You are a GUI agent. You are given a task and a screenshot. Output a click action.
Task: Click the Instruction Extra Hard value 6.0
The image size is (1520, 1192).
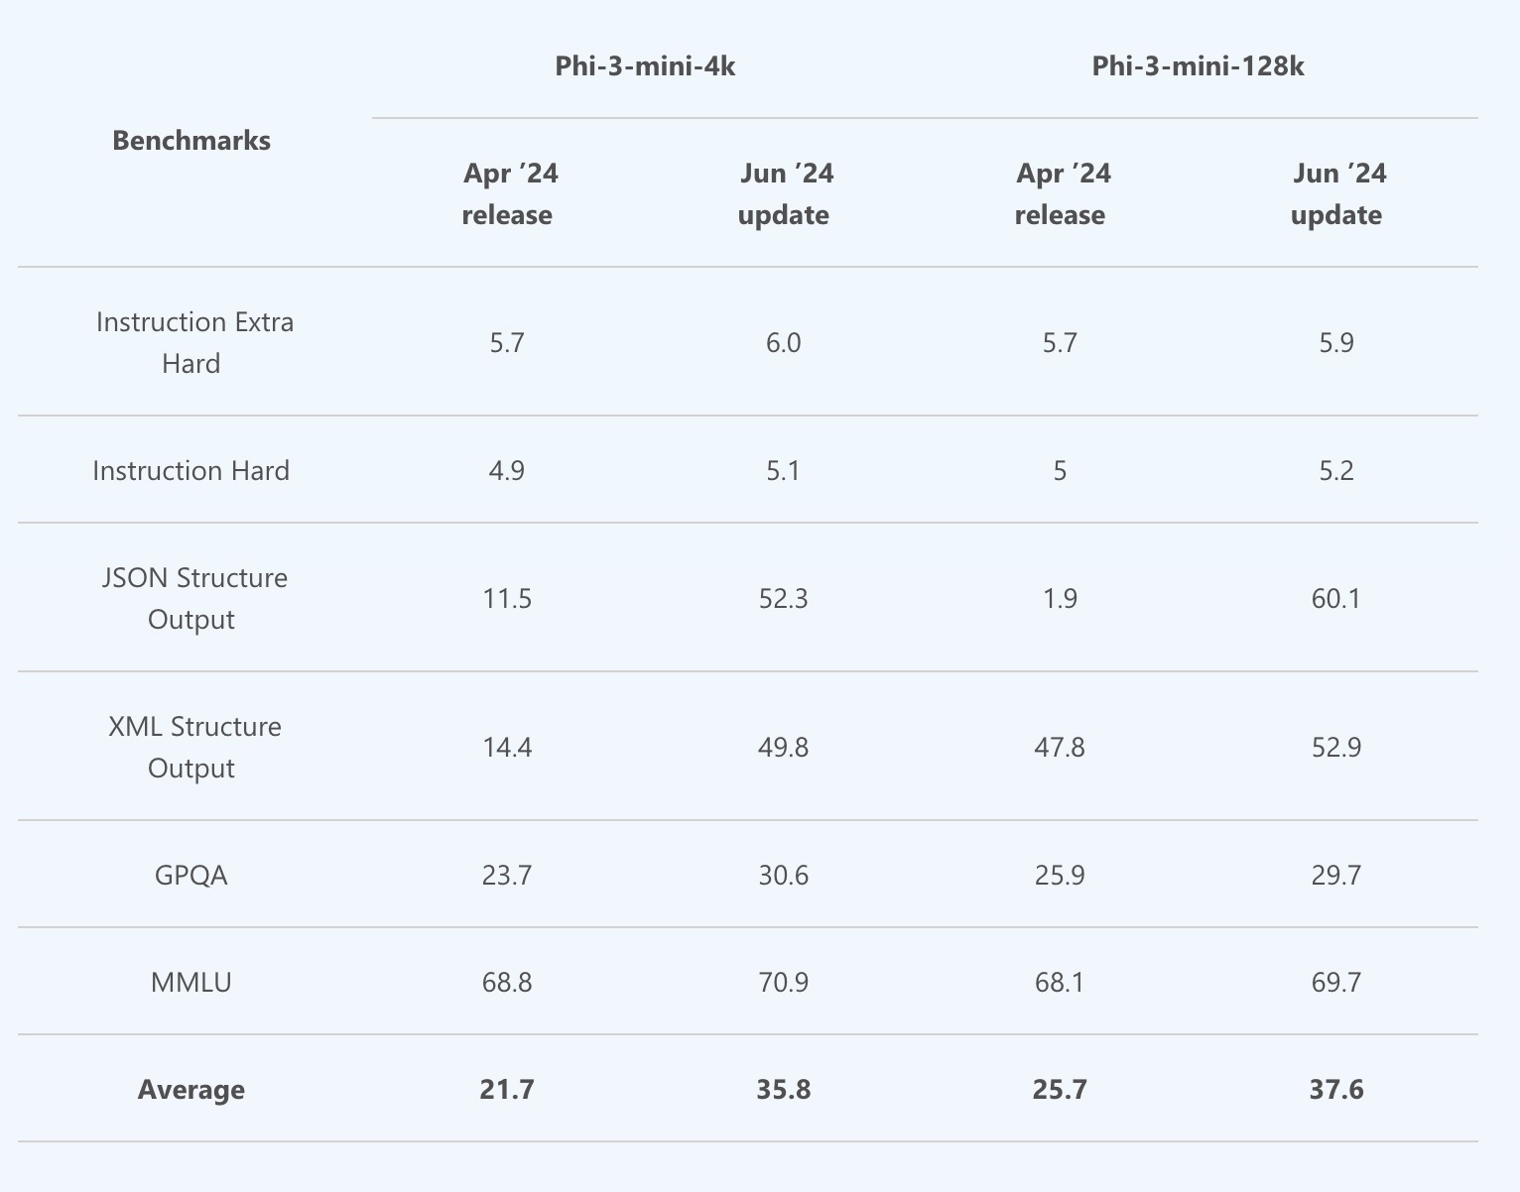[783, 342]
